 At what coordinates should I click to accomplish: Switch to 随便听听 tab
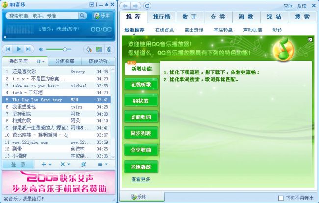(x=98, y=61)
